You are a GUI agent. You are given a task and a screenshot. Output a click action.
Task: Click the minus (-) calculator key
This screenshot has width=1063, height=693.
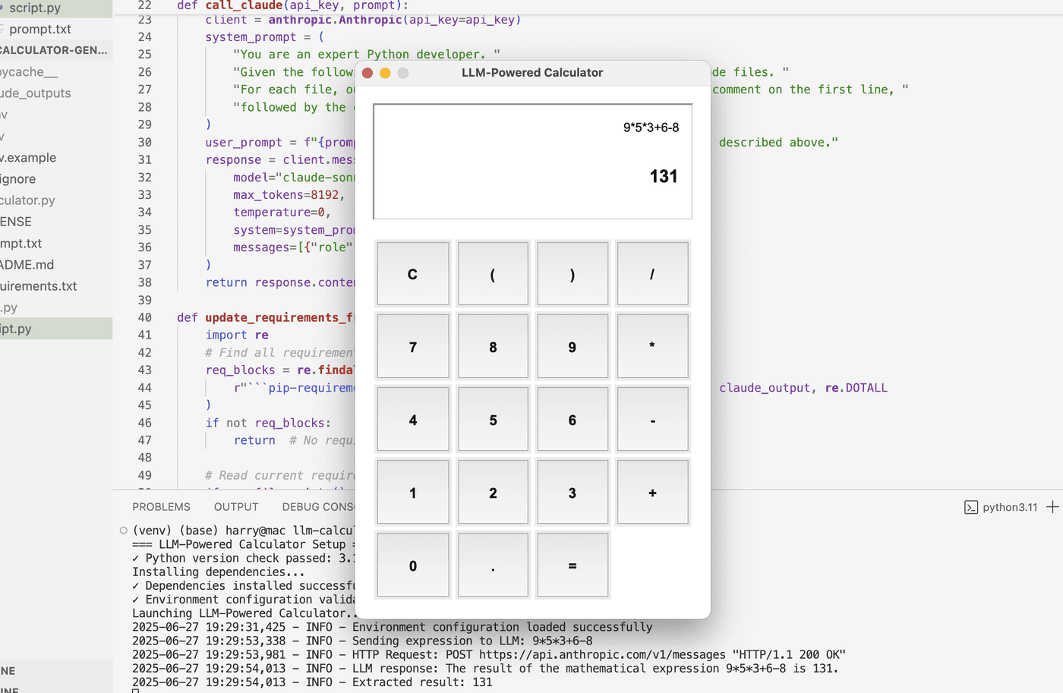(x=652, y=420)
